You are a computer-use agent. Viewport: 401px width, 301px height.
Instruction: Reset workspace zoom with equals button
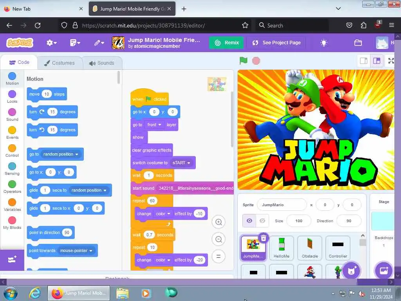[x=219, y=256]
